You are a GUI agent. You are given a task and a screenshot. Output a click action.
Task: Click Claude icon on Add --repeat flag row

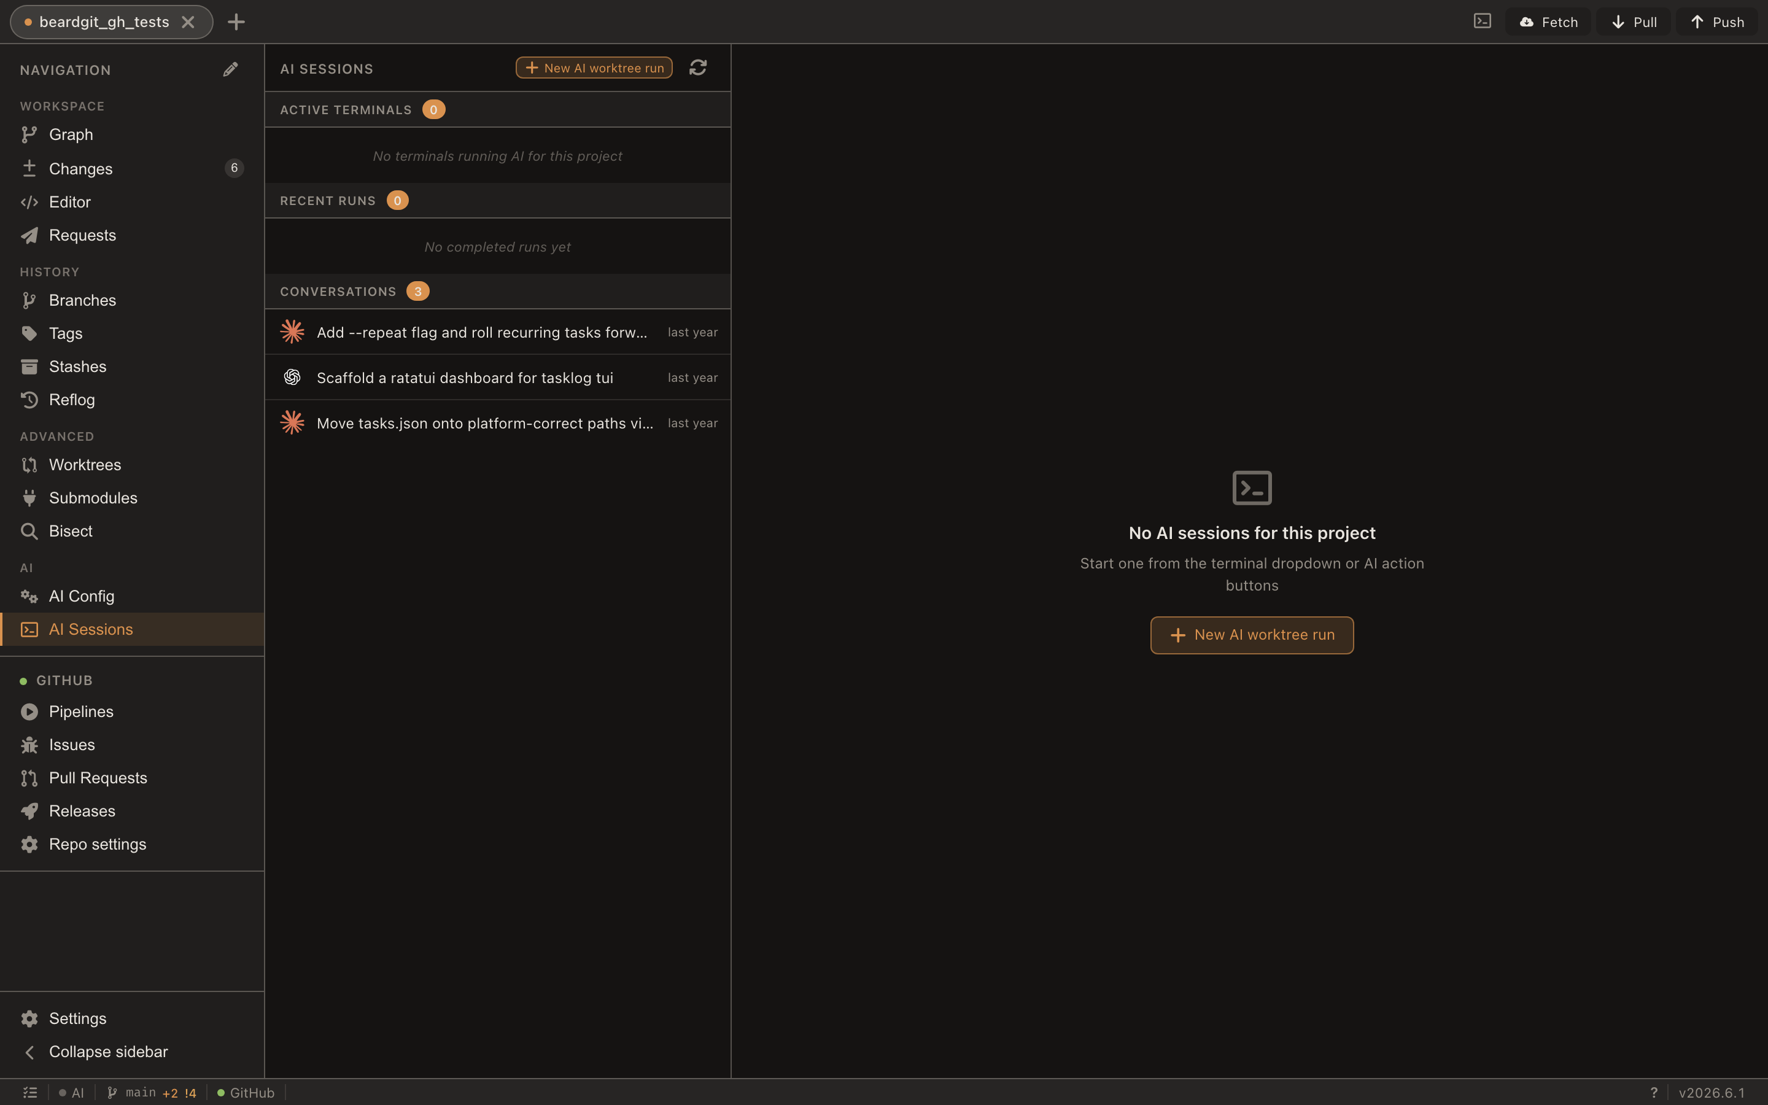pos(292,331)
